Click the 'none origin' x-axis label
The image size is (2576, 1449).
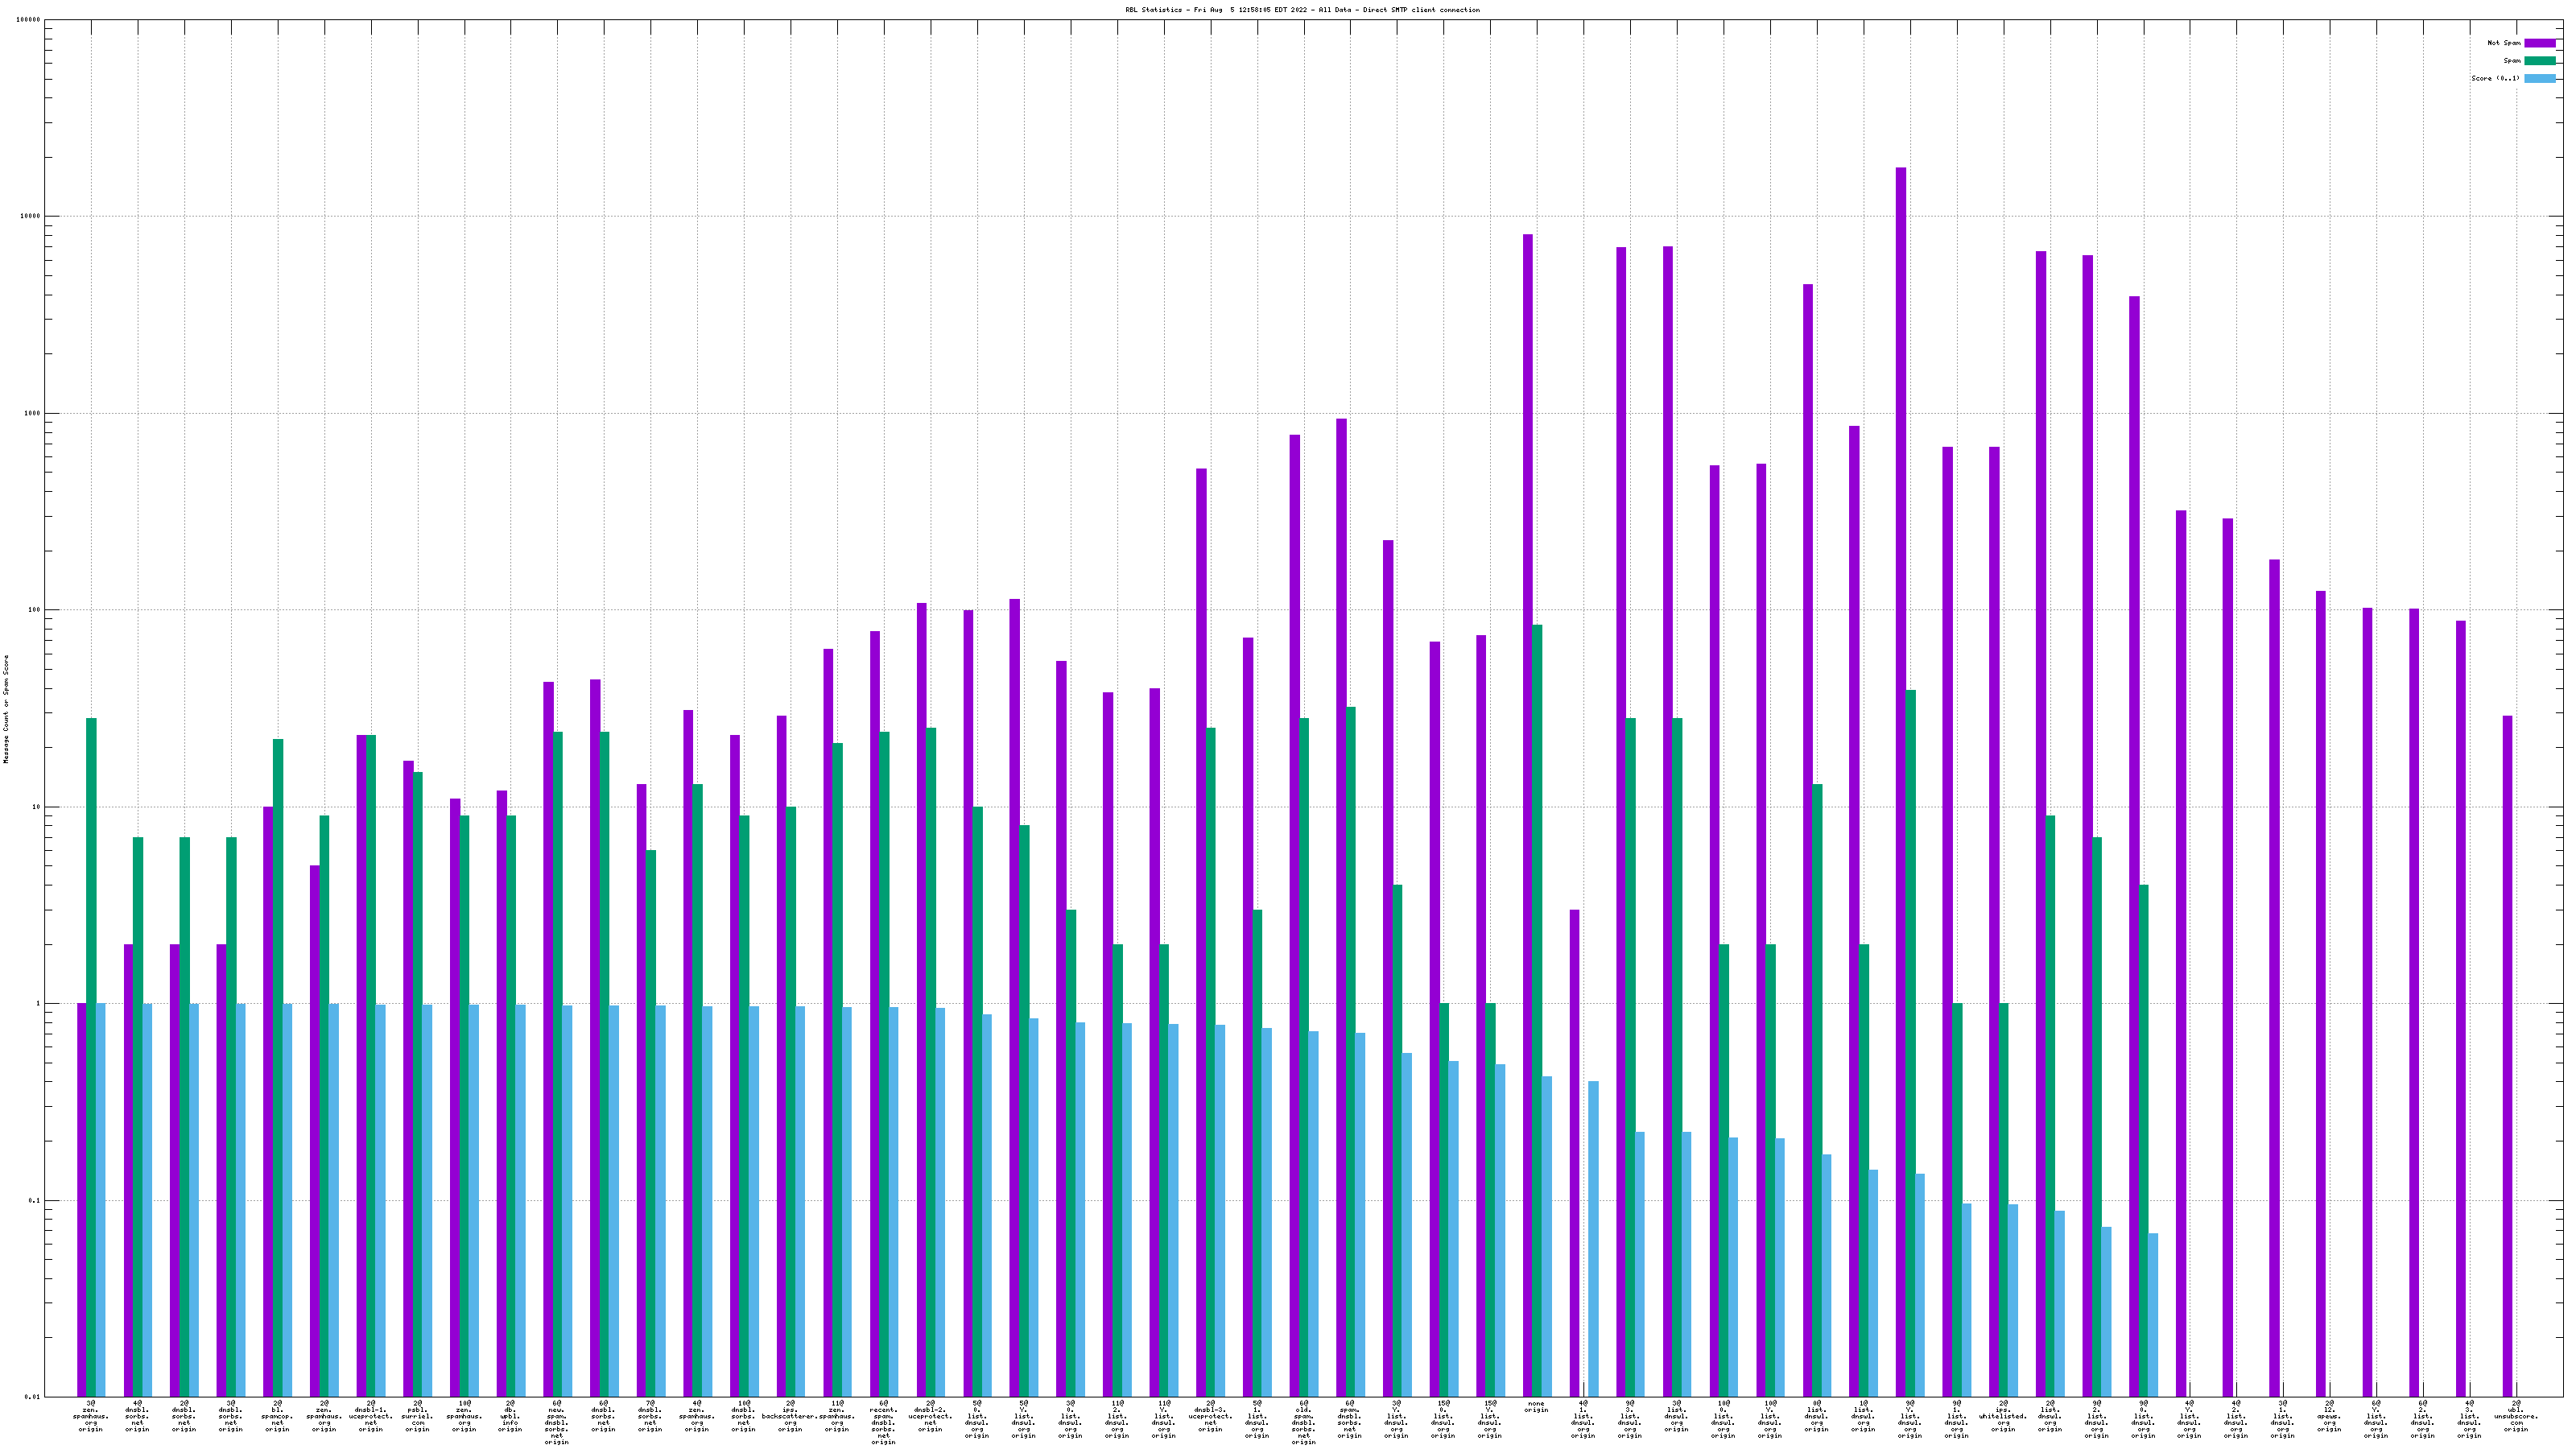(x=1536, y=1407)
